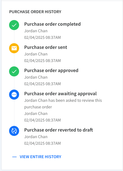Click the timestamp under Purchase order reverted to draft
This screenshot has height=171, width=123.
click(x=42, y=143)
